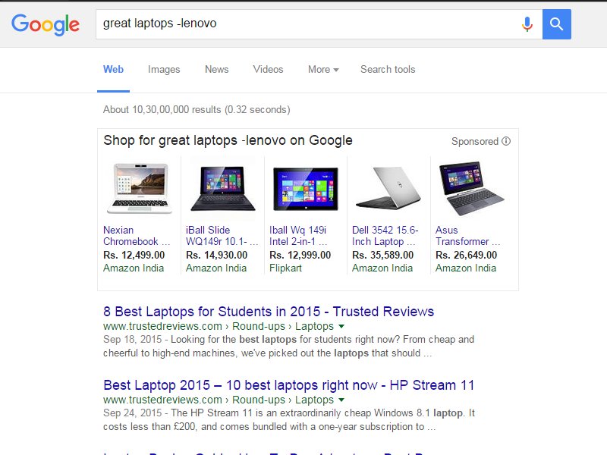Click the trustedreviews.com URL under 8 Best Laptops
The height and width of the screenshot is (455, 607).
[219, 327]
